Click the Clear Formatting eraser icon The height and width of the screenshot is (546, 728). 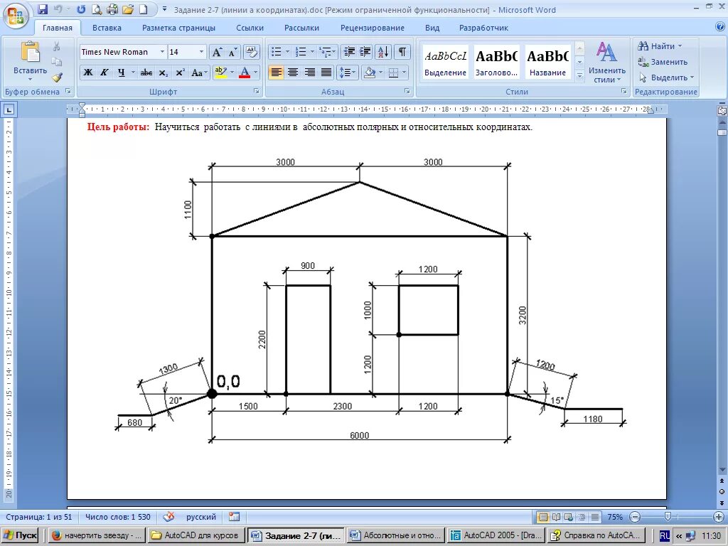coord(251,52)
